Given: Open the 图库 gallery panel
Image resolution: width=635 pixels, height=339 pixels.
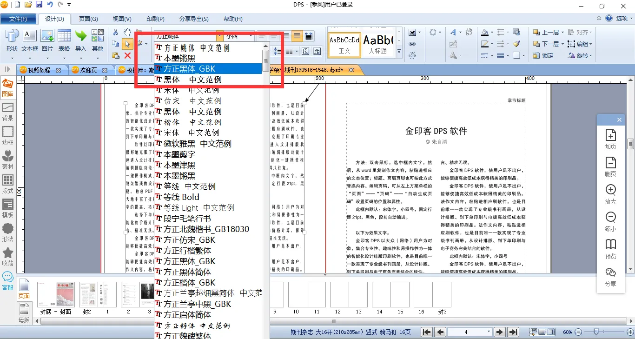Looking at the screenshot, I should (8, 88).
